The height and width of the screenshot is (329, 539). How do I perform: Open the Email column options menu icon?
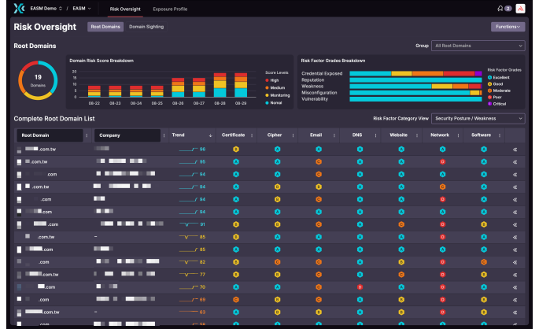pos(335,135)
